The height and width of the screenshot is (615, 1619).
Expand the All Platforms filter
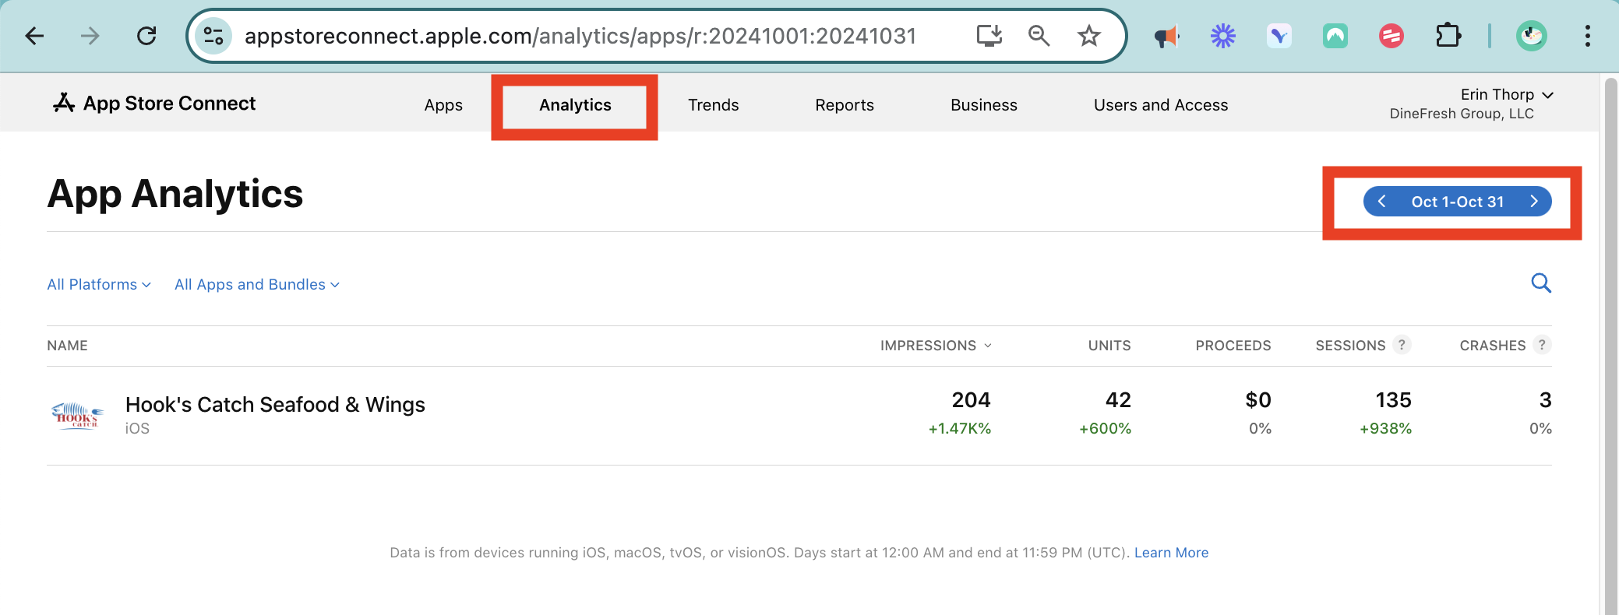(x=99, y=284)
